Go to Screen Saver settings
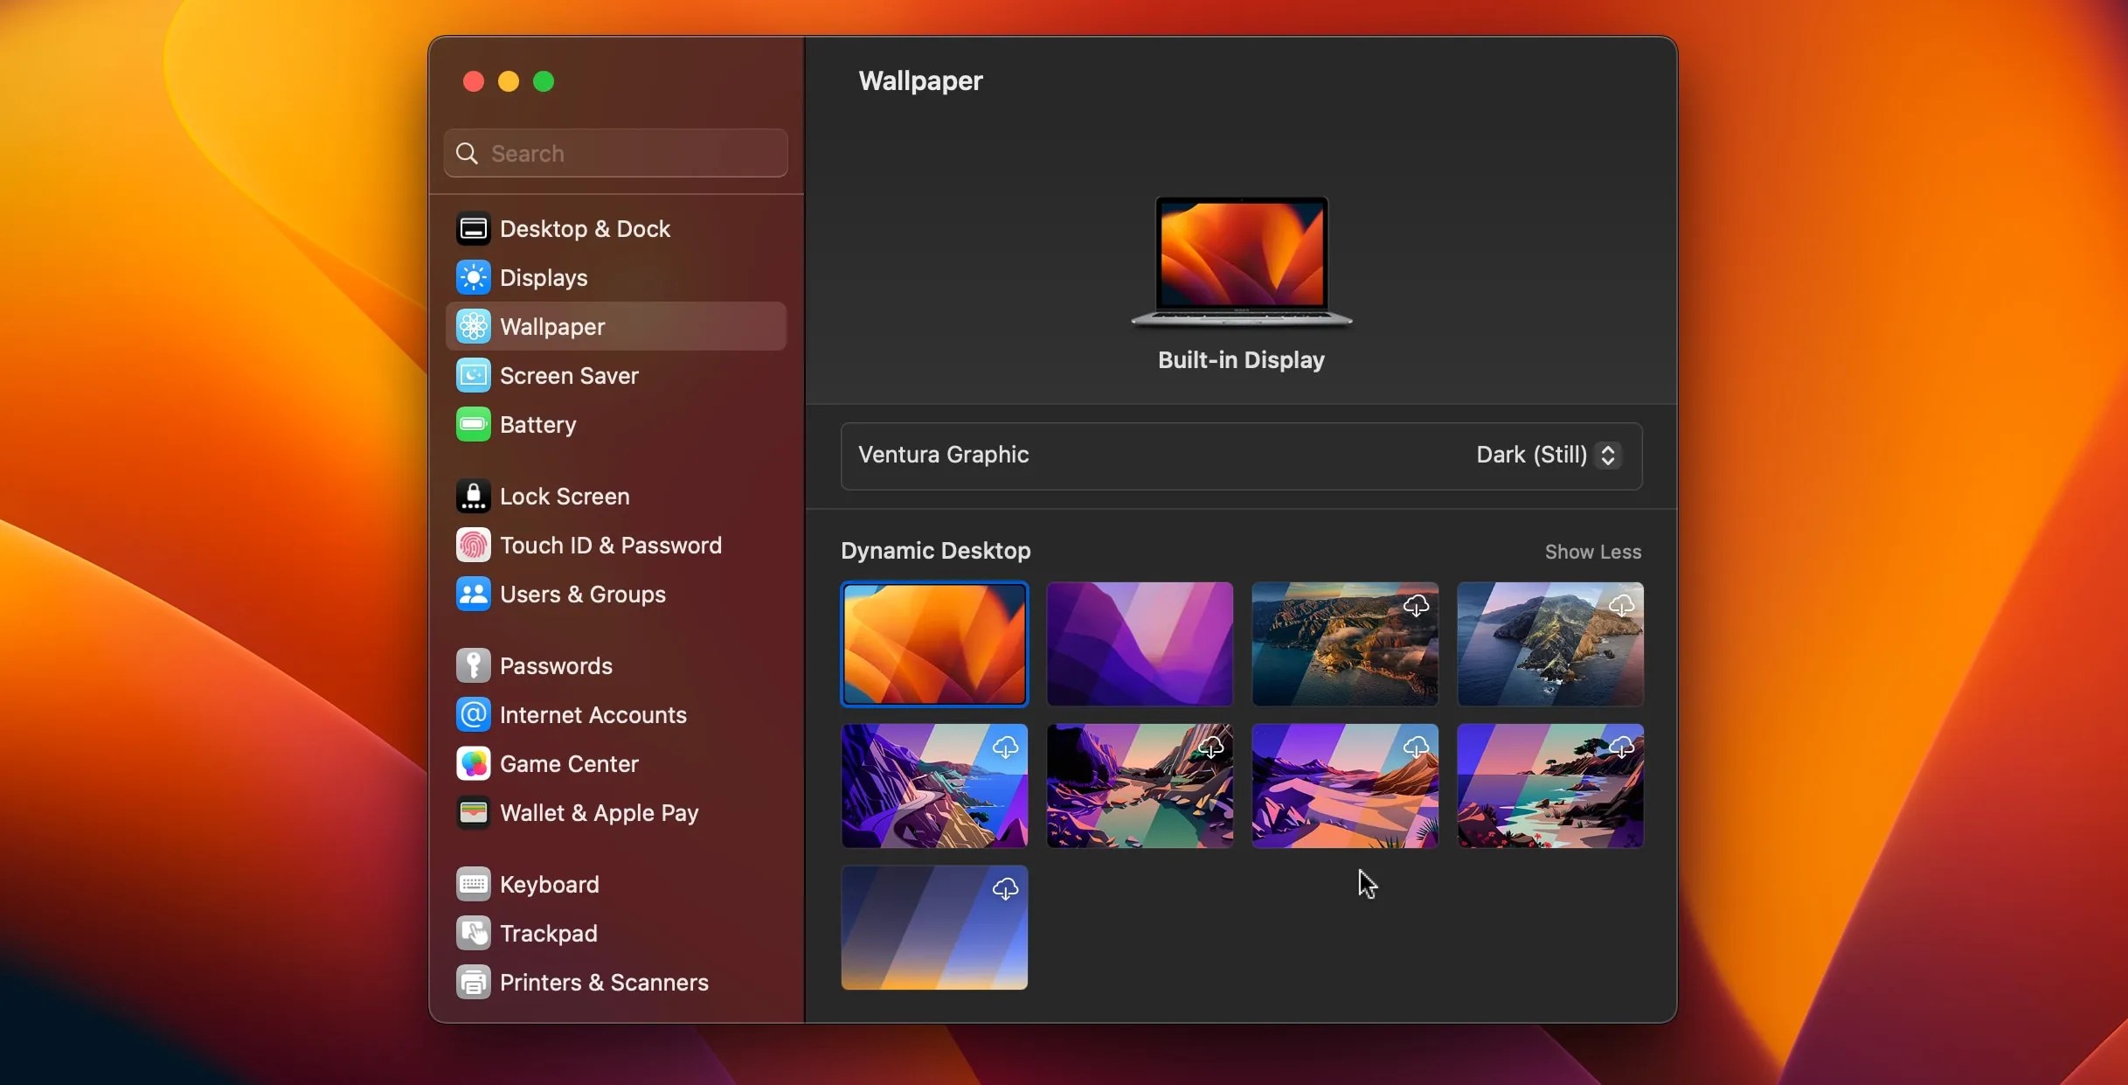Image resolution: width=2128 pixels, height=1085 pixels. point(616,376)
